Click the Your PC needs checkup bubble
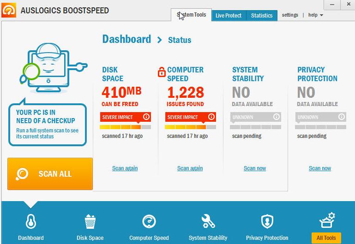Screen dimensions: 355x244 [x=48, y=123]
